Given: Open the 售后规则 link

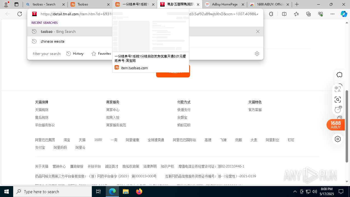Looking at the screenshot, I should click(x=42, y=117).
